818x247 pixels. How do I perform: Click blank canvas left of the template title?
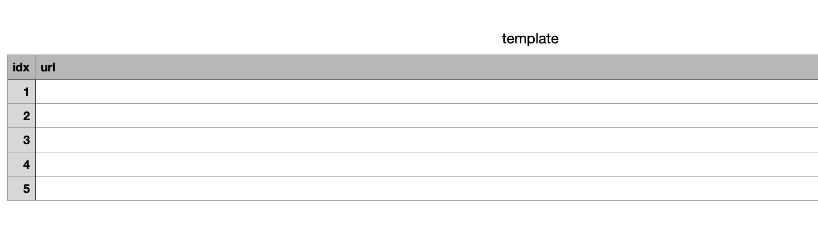(x=242, y=29)
